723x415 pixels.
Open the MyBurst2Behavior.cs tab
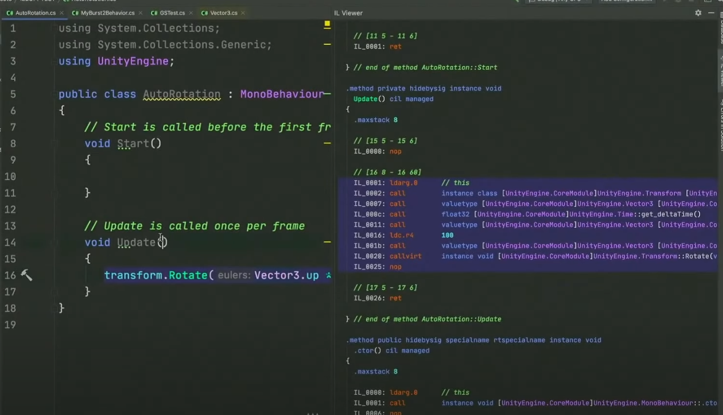108,13
